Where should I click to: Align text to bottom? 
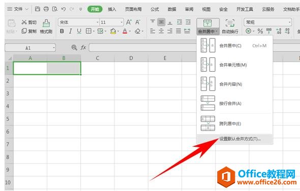[x=170, y=22]
